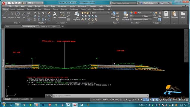
Task: Click the Rotate tool icon
Action: click(39, 13)
